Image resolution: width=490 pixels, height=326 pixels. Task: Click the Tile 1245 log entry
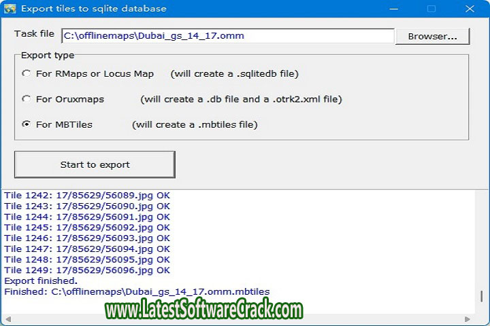click(87, 228)
